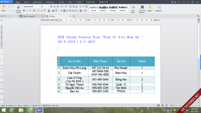Click the superscript X icon
Viewport: 201px width, 113px height.
point(39,11)
